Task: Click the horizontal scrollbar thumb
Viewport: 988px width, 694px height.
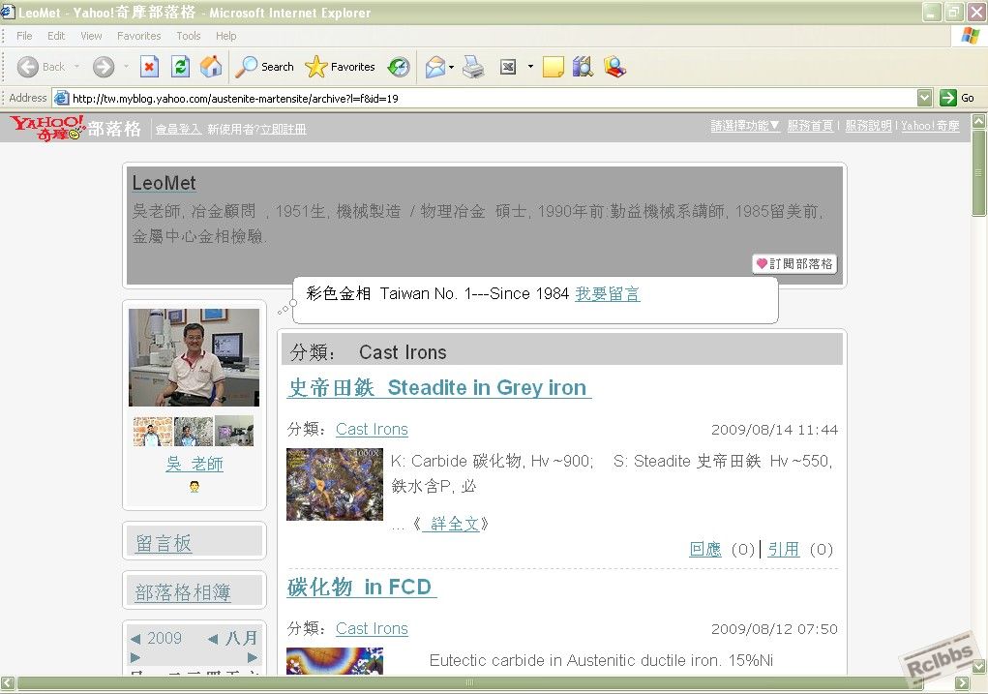Action: pos(469,682)
